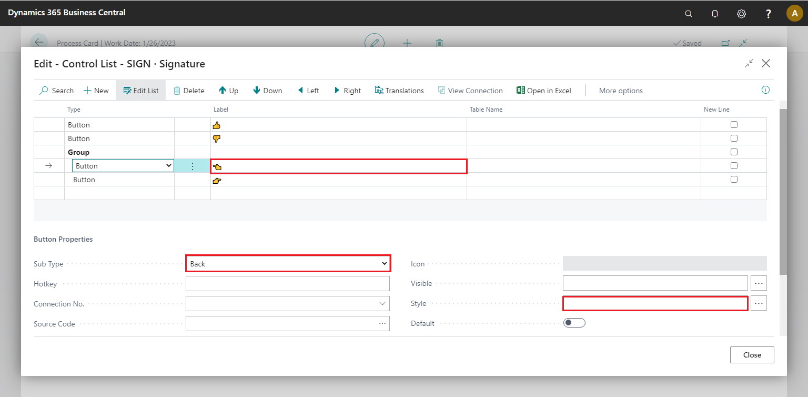Click Dynamics 365 Business Central title
The height and width of the screenshot is (397, 808).
tap(67, 12)
